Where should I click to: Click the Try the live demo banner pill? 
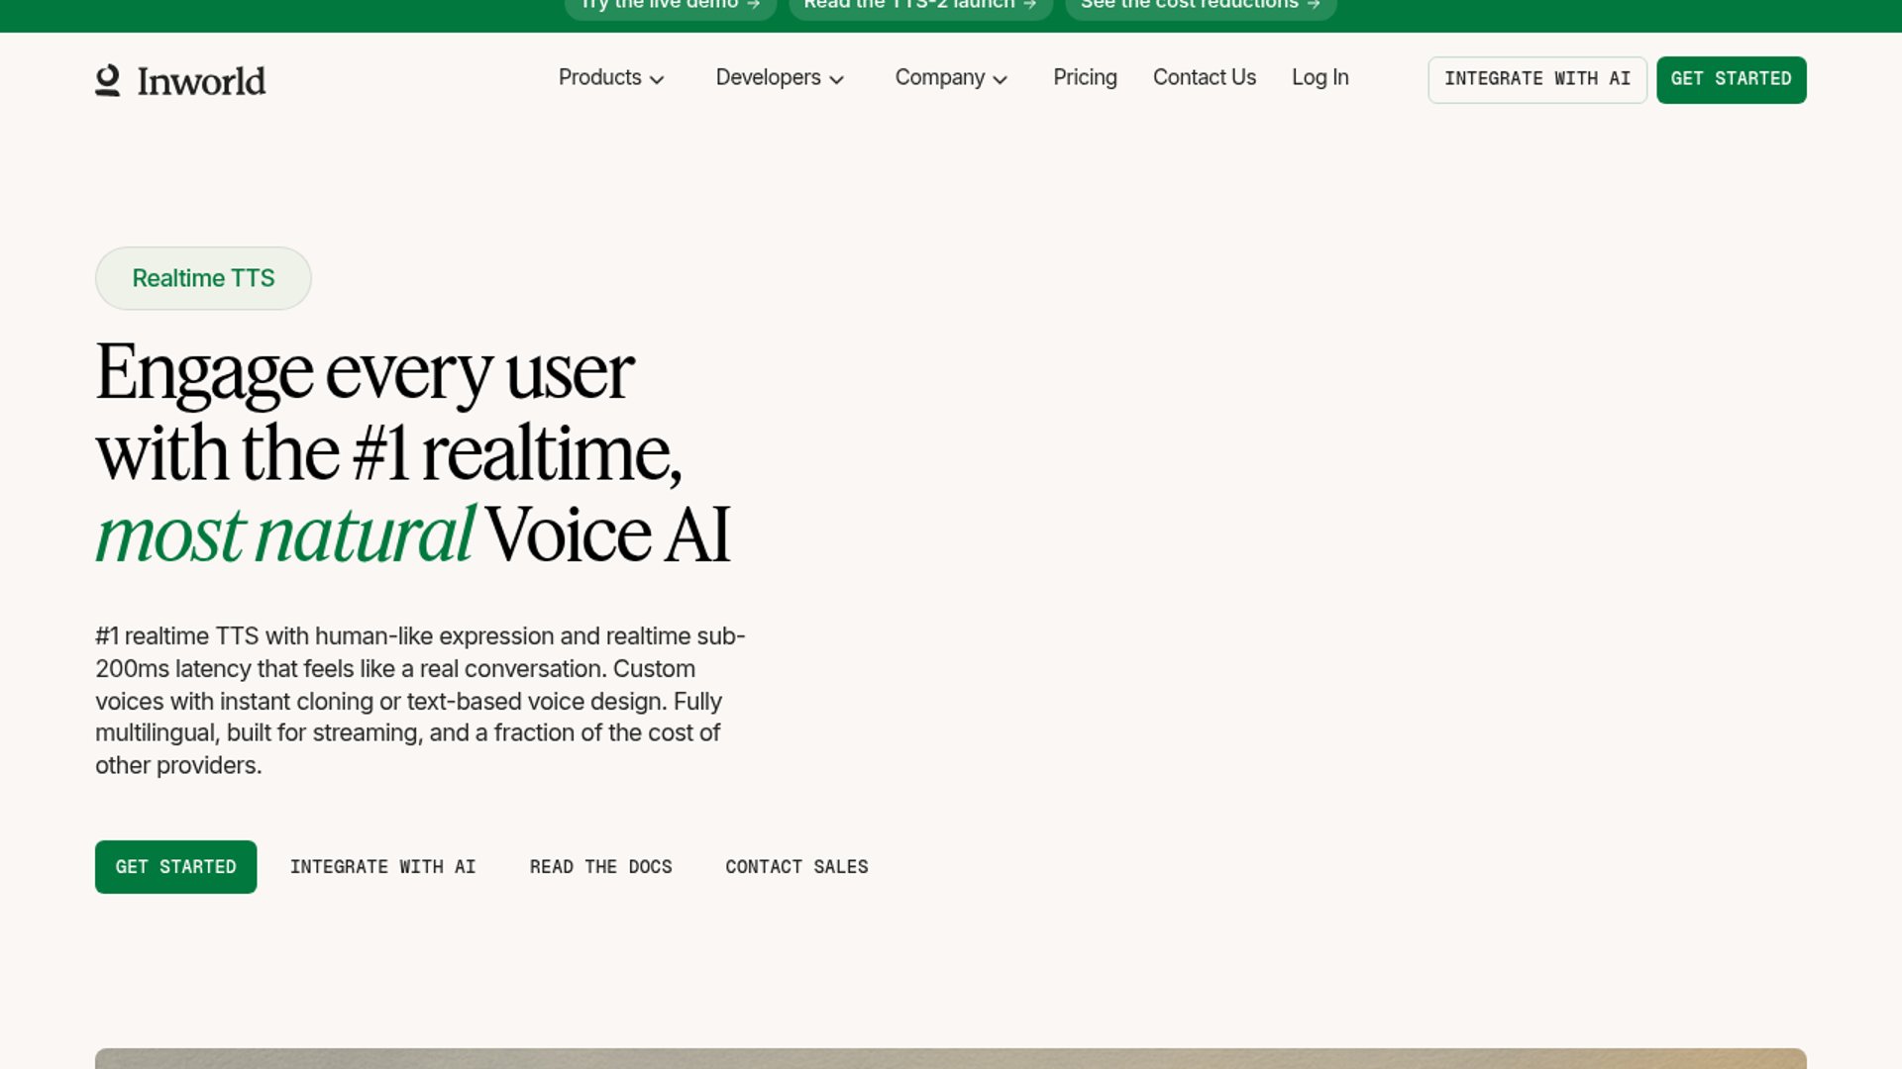pos(671,6)
